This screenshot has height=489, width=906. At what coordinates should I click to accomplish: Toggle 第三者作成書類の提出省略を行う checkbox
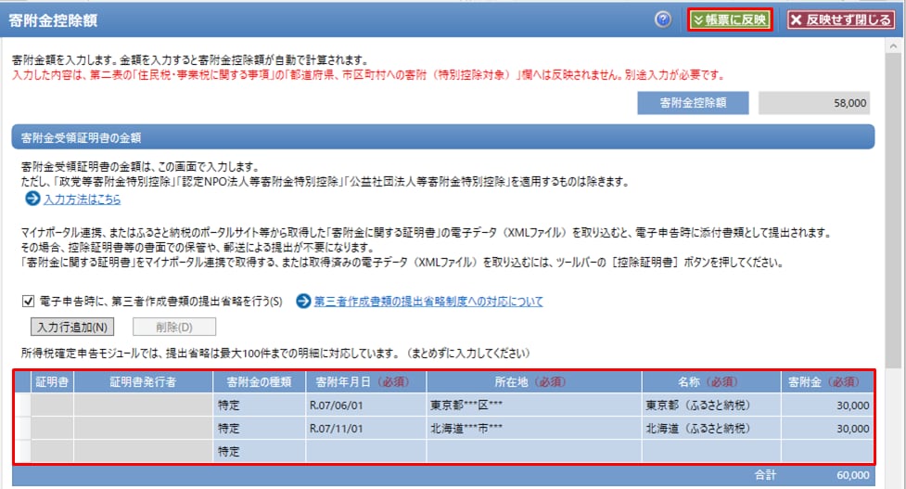coord(28,302)
